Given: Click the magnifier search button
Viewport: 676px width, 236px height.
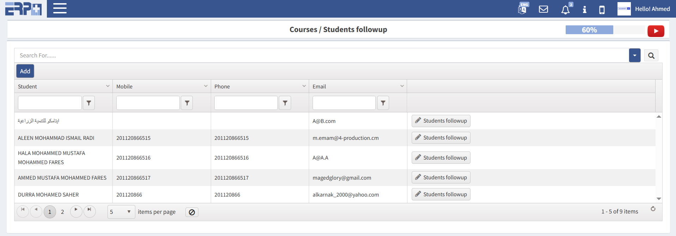Looking at the screenshot, I should tap(651, 56).
